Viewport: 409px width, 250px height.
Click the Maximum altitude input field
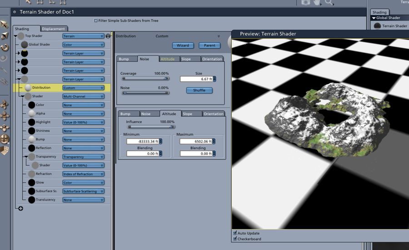point(196,141)
